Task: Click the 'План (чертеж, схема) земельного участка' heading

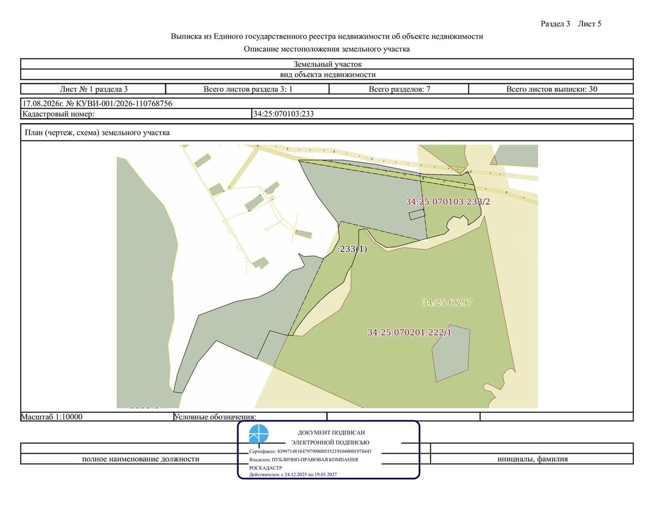Action: [x=98, y=132]
